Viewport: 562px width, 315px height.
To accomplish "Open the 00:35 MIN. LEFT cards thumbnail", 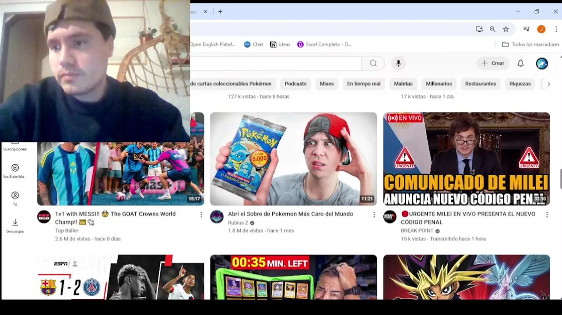I will tap(293, 277).
